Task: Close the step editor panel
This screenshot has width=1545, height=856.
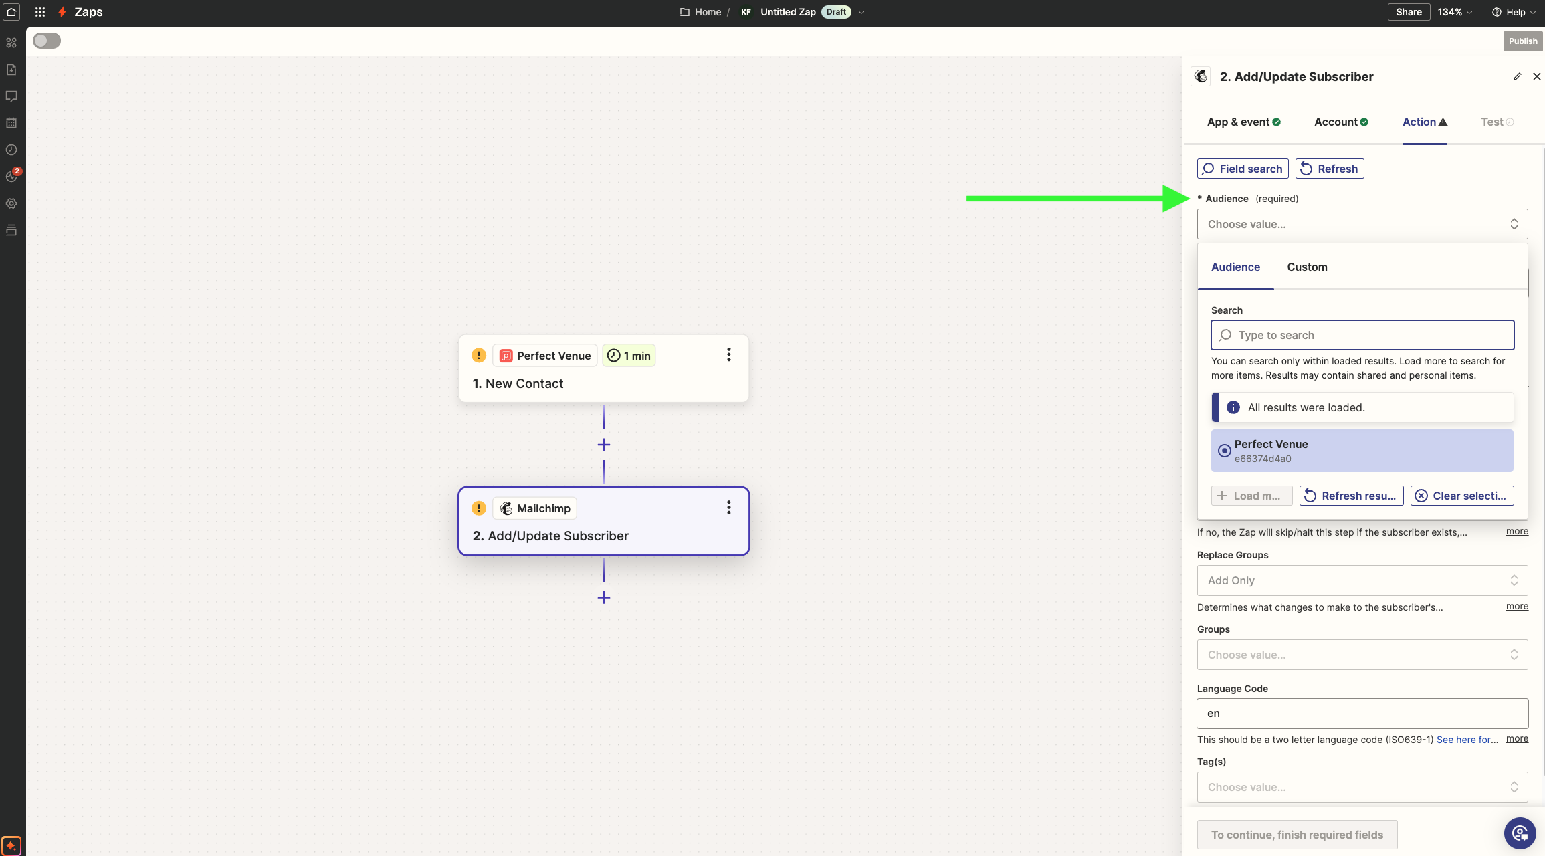Action: [x=1537, y=76]
